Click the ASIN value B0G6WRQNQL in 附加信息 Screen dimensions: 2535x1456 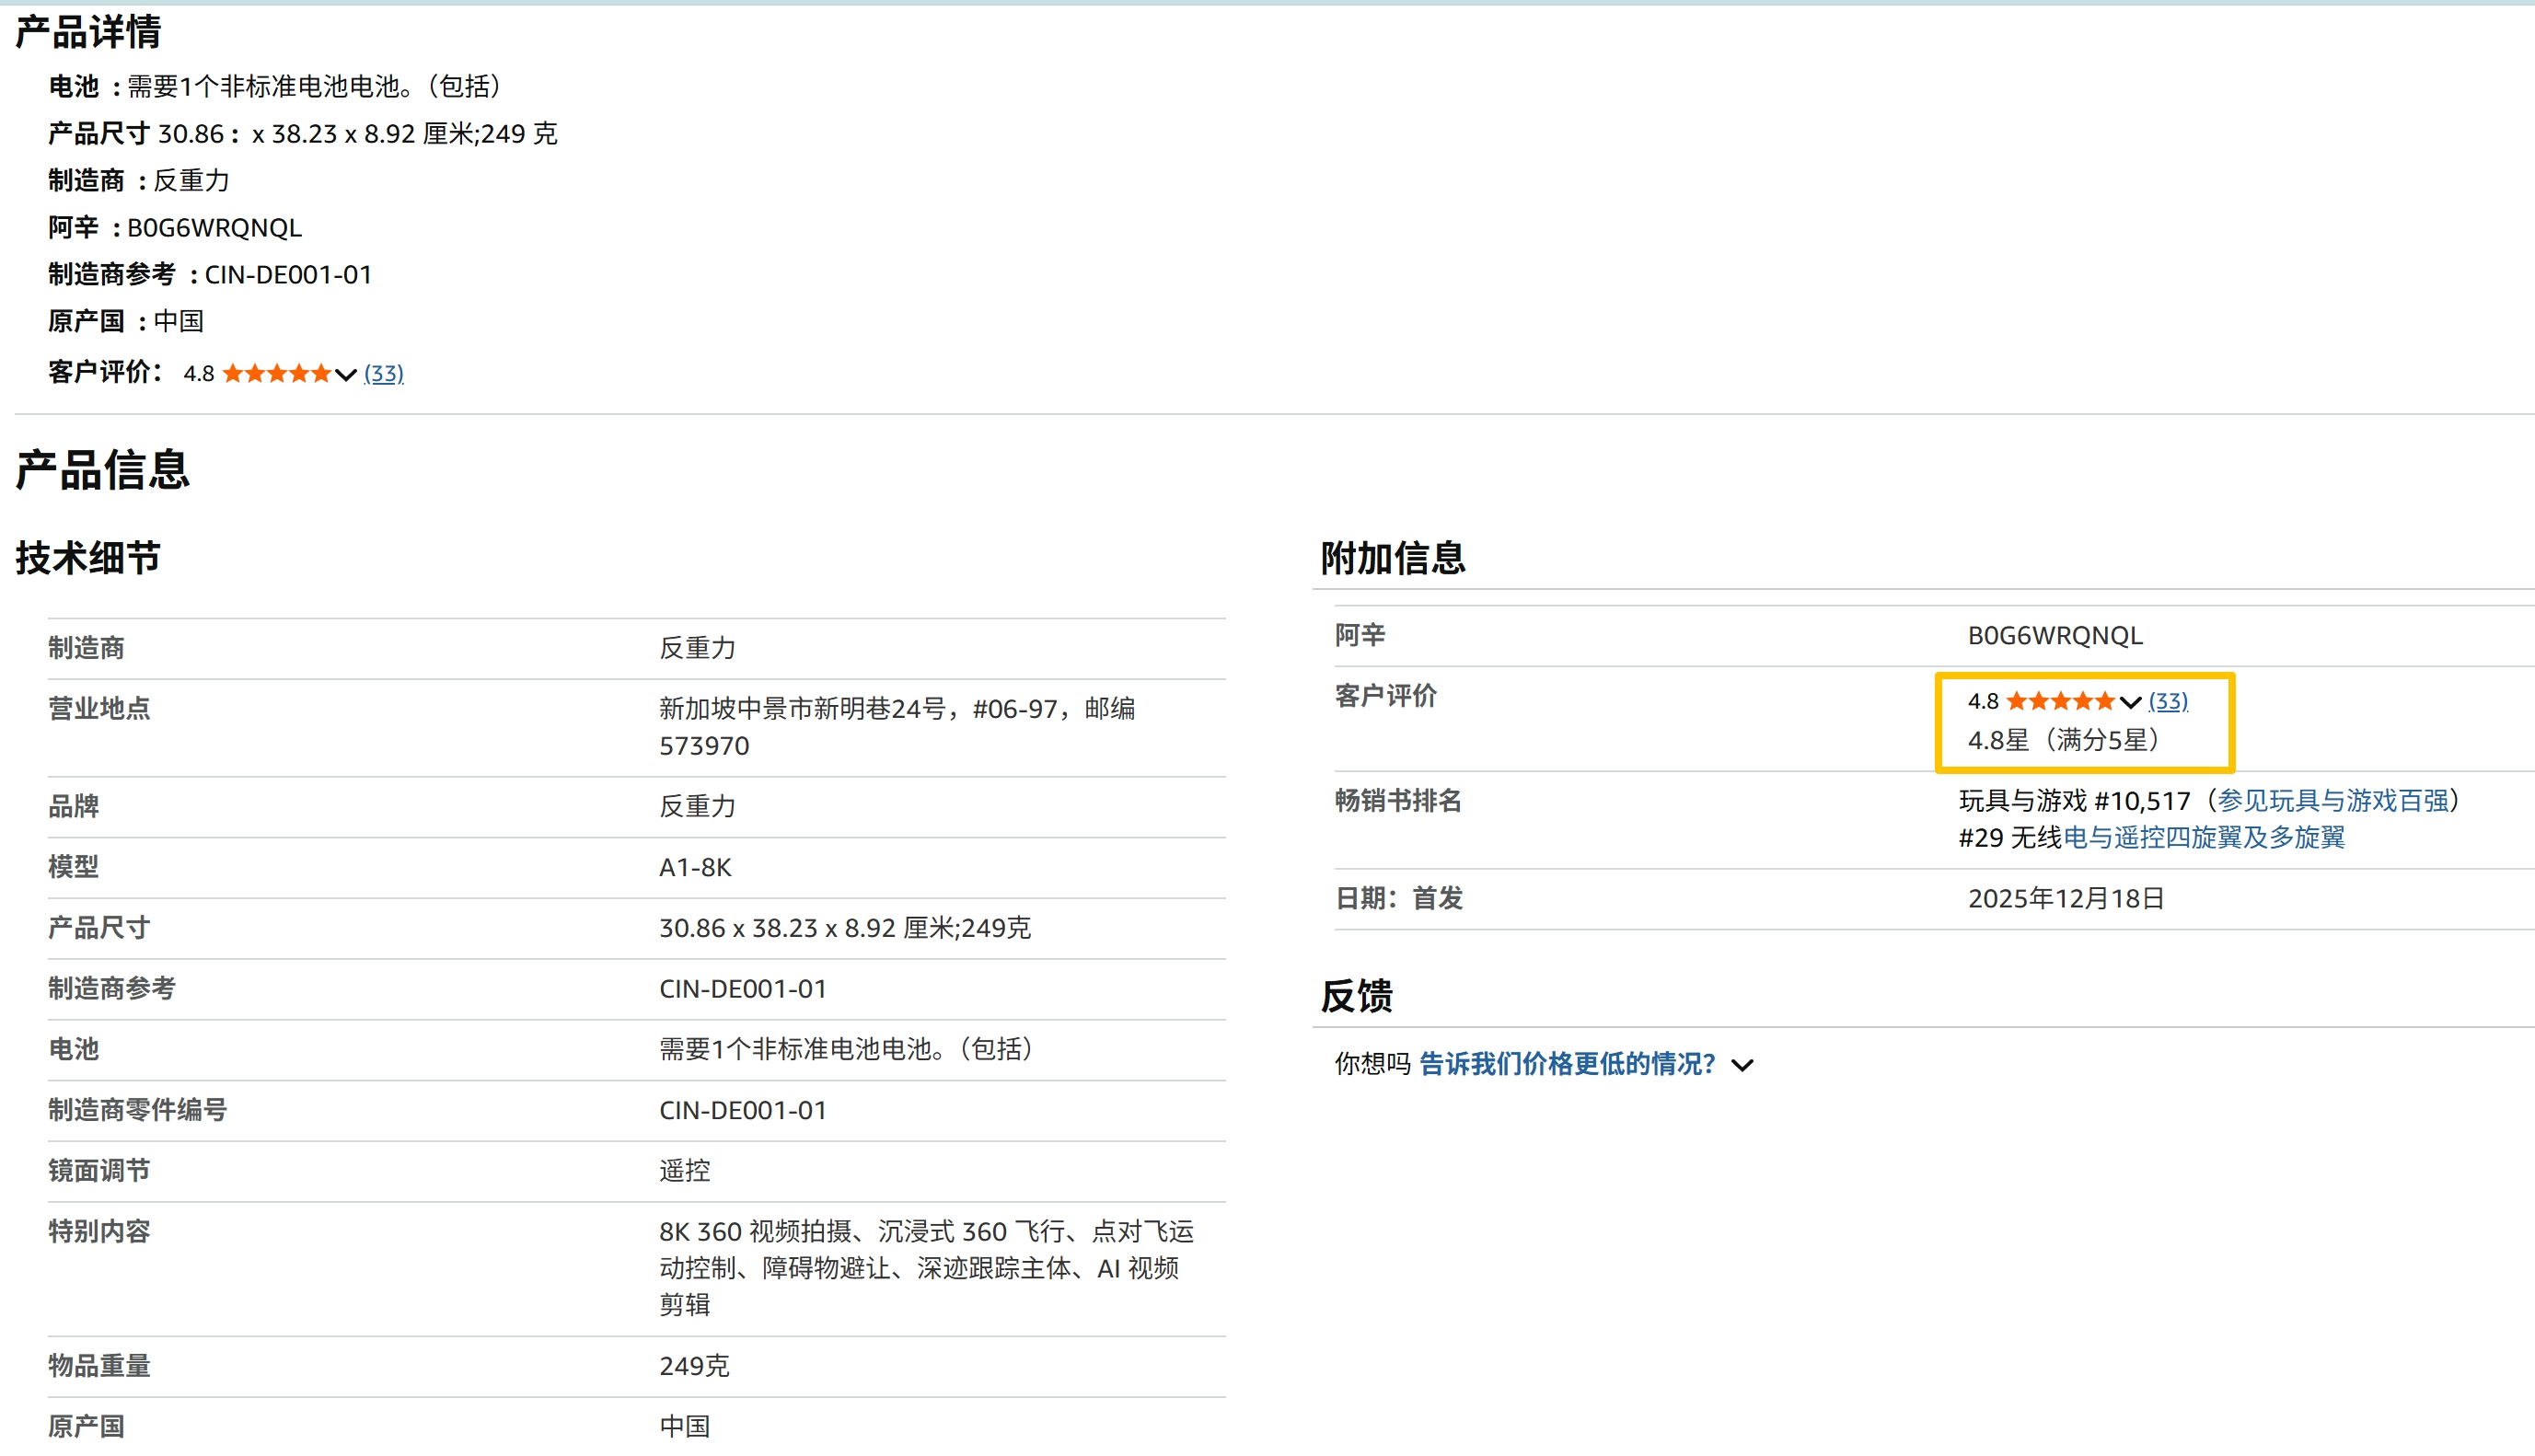coord(2055,636)
